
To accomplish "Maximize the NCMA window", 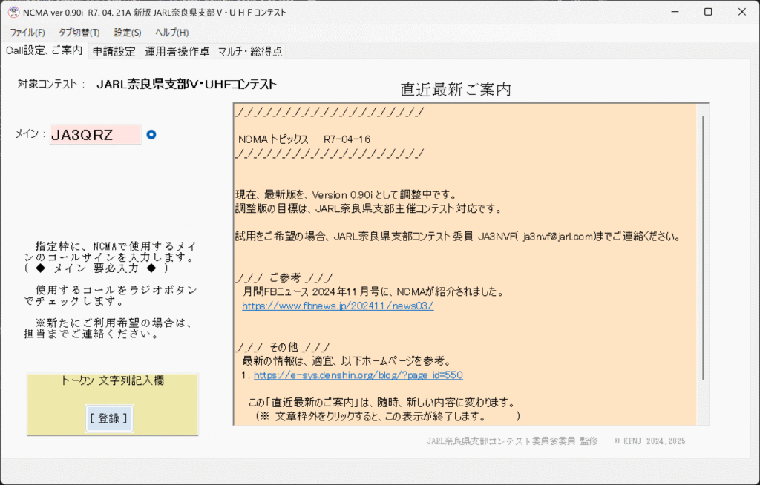I will pos(708,12).
